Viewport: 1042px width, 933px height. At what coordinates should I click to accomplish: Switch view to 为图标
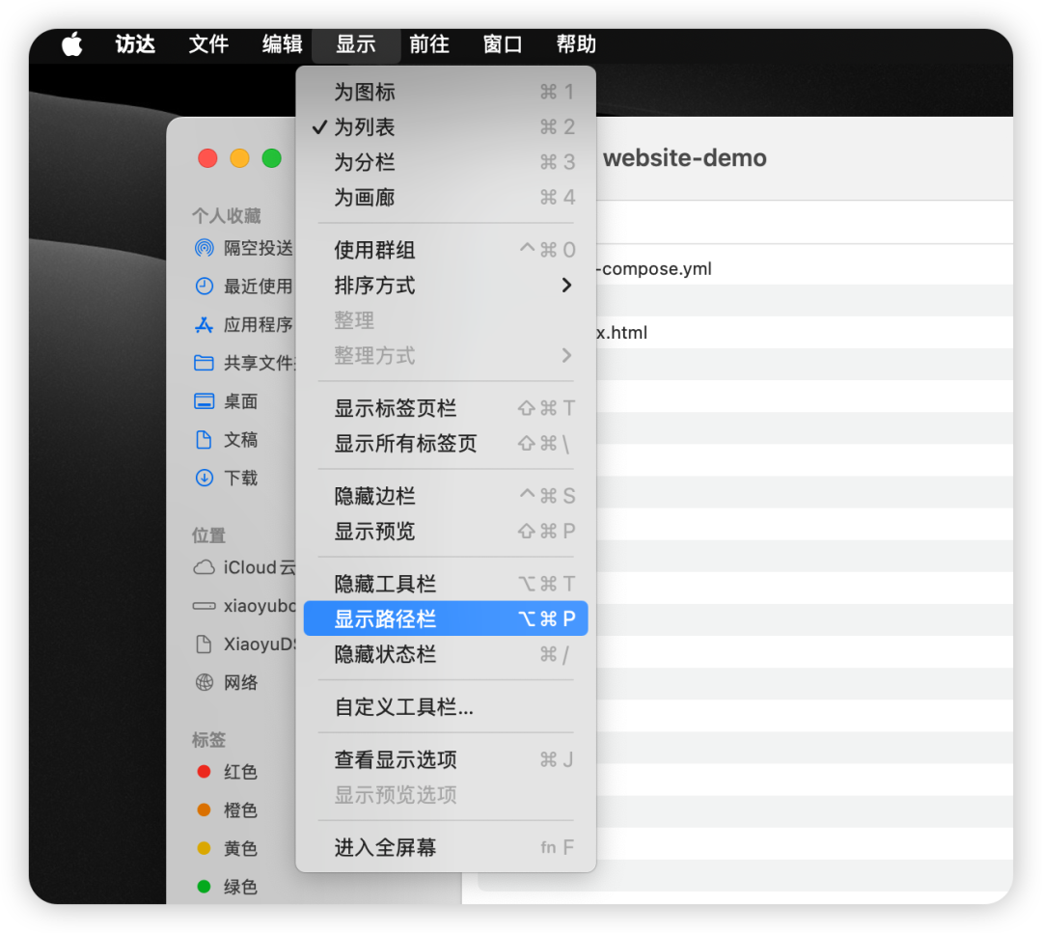click(446, 92)
